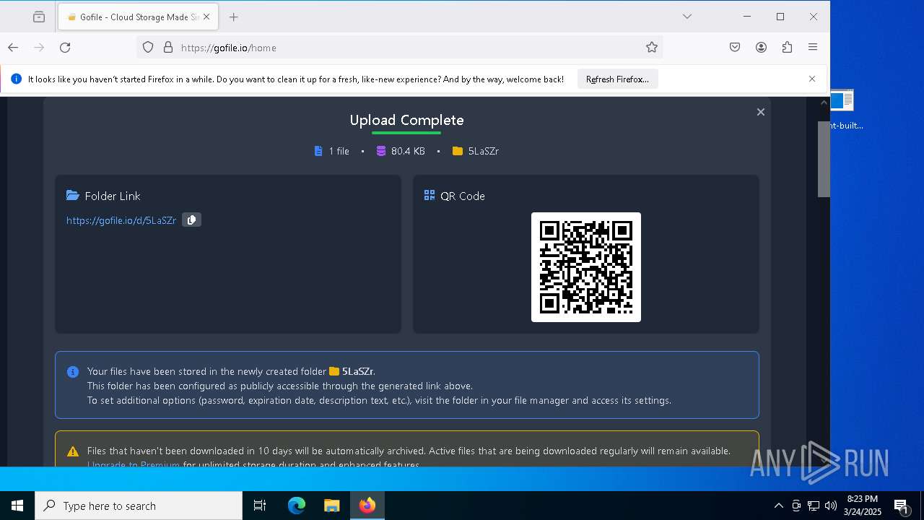Select the Gofile - Cloud Storage tab
924x520 pixels.
point(137,17)
